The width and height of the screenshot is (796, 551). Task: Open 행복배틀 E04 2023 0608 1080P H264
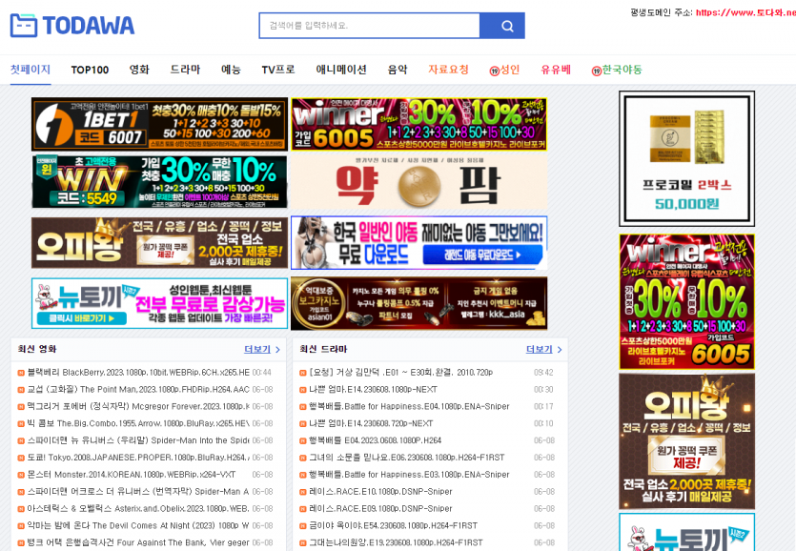(376, 440)
